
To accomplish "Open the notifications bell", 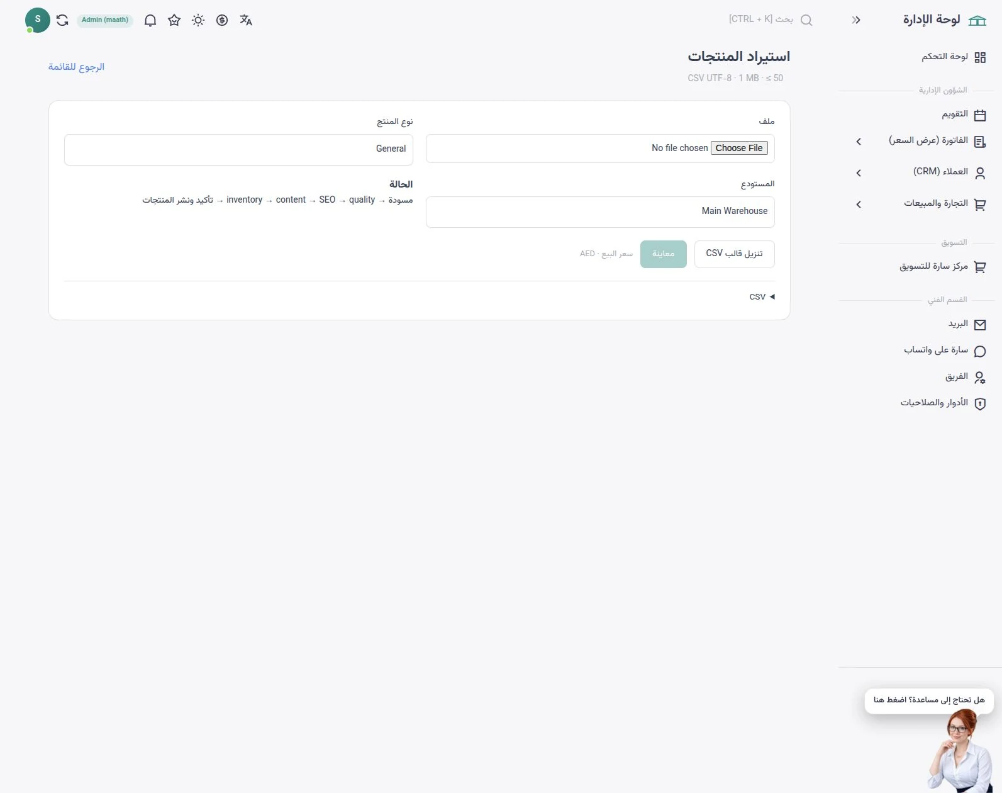I will [150, 20].
